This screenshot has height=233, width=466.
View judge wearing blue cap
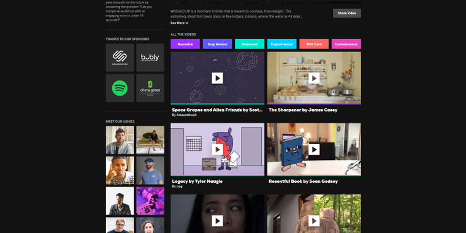coord(150,170)
